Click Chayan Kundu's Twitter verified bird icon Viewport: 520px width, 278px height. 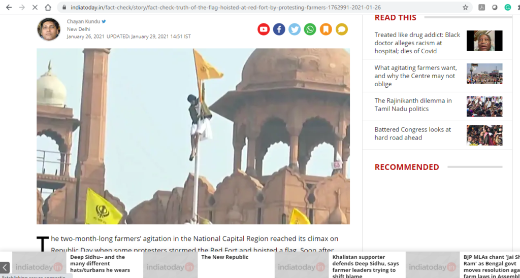pyautogui.click(x=104, y=21)
